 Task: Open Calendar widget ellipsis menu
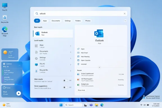click(x=19, y=65)
